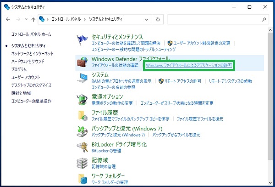Viewport: 275px width, 187px height.
Task: Click the window title bar icon
Action: pyautogui.click(x=7, y=7)
